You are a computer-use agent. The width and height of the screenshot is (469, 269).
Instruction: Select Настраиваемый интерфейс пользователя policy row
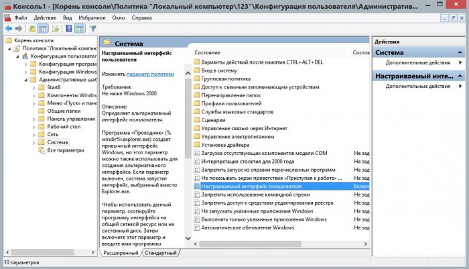click(281, 186)
